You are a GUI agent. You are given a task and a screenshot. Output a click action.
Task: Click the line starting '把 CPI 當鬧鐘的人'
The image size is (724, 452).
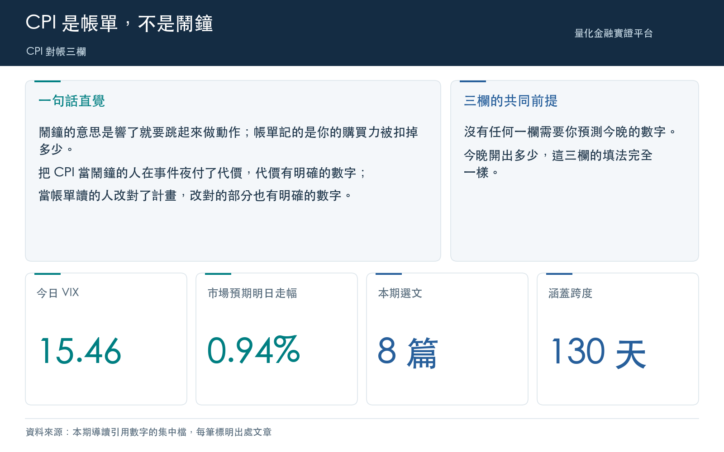point(202,173)
